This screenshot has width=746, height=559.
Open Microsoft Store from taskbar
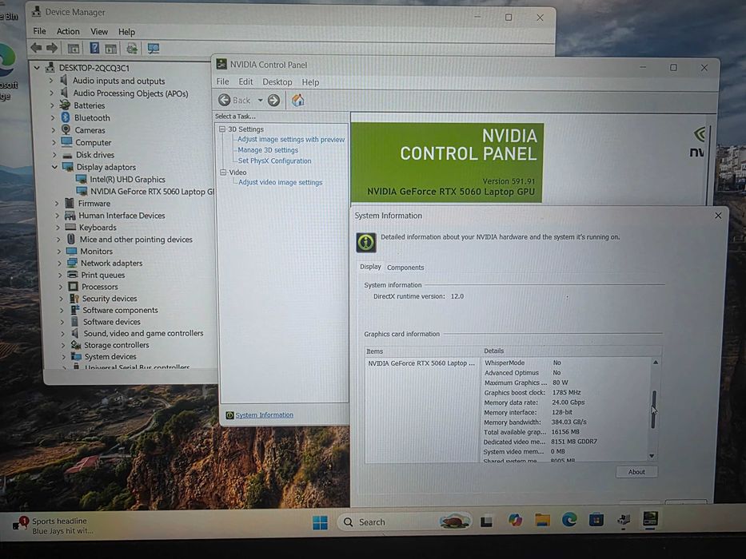click(596, 520)
